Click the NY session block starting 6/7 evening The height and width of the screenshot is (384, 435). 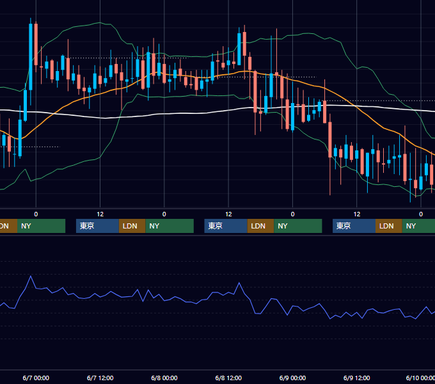click(x=170, y=226)
